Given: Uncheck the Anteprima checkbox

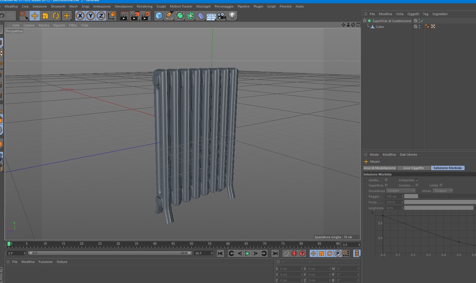Looking at the screenshot, I should [417, 180].
